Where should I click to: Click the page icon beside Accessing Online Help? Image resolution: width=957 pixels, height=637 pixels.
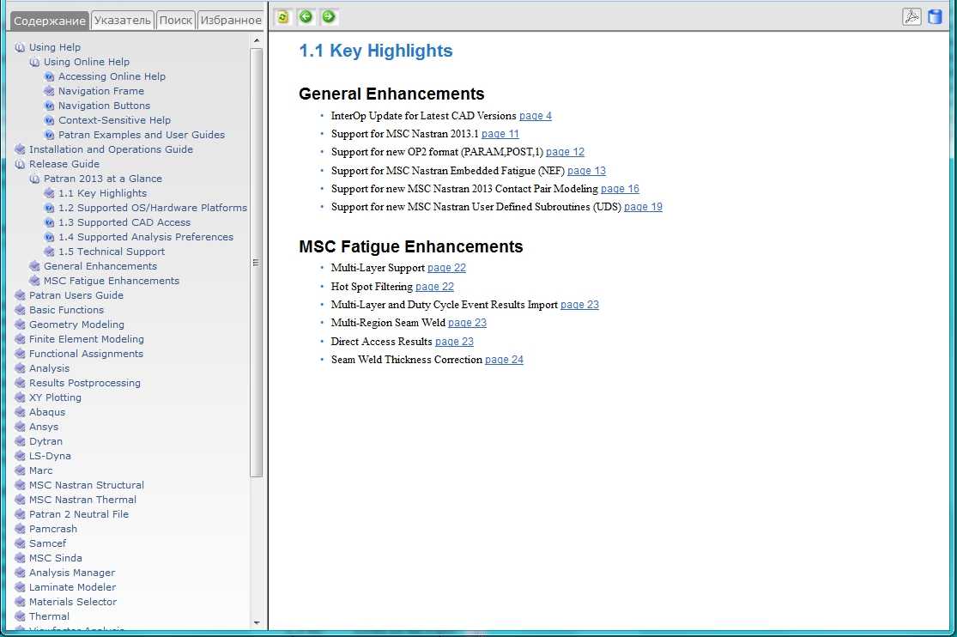[x=49, y=76]
